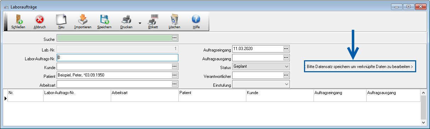
Task: Click the Auftragseingang date field 11.03.2020
Action: click(258, 48)
